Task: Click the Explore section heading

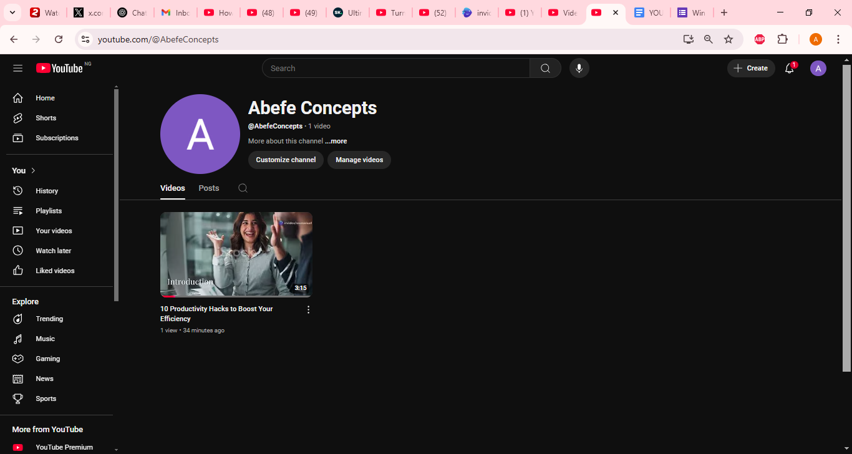Action: tap(26, 301)
